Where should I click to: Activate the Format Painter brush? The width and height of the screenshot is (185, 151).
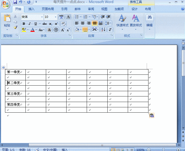(15, 27)
